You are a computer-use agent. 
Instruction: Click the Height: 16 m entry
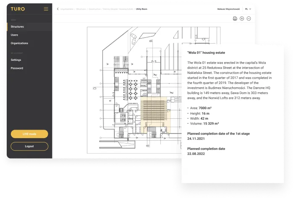pyautogui.click(x=199, y=113)
